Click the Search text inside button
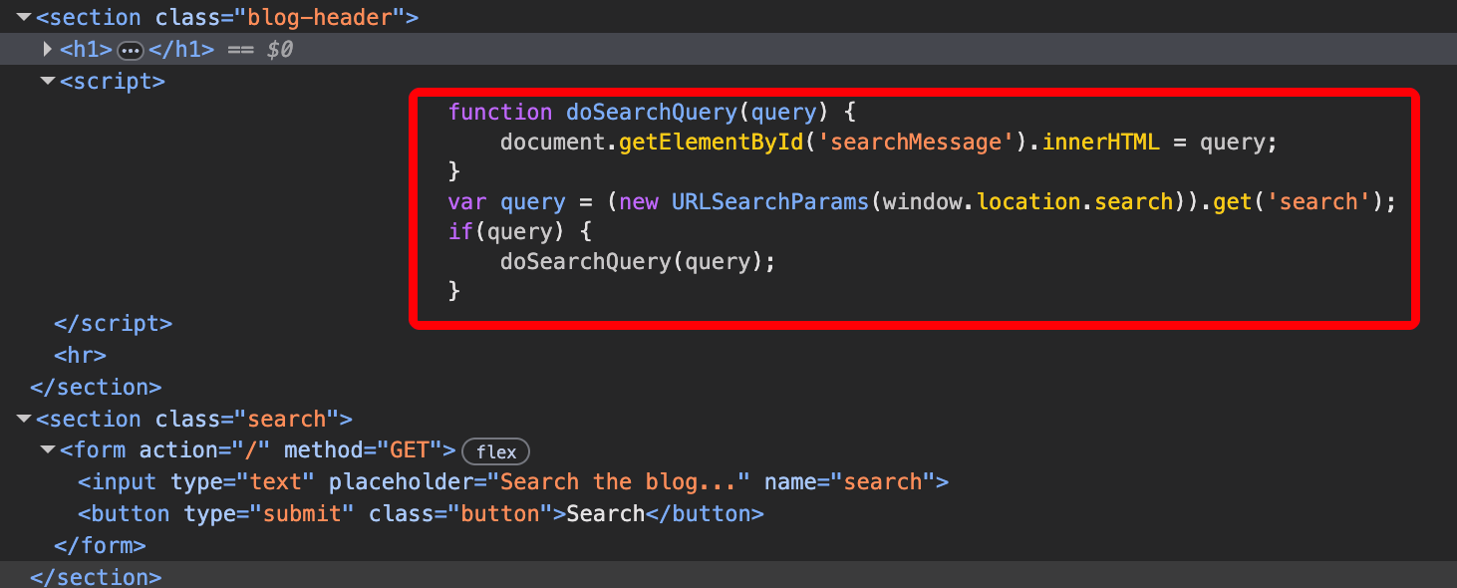This screenshot has width=1457, height=588. click(606, 514)
